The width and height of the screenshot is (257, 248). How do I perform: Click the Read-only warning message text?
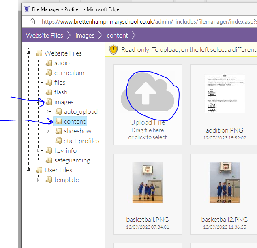tap(189, 49)
